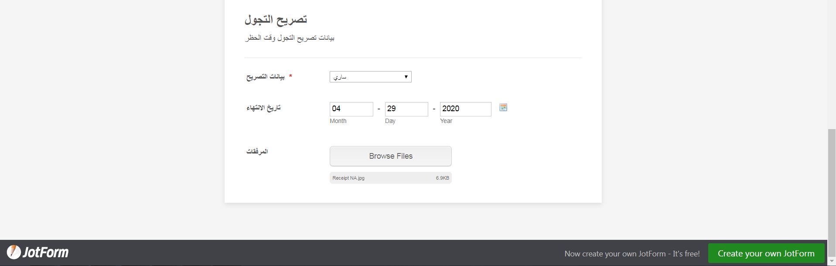Screen dimensions: 836x266
Task: Click the تصريح التجول form heading
Action: tap(276, 20)
